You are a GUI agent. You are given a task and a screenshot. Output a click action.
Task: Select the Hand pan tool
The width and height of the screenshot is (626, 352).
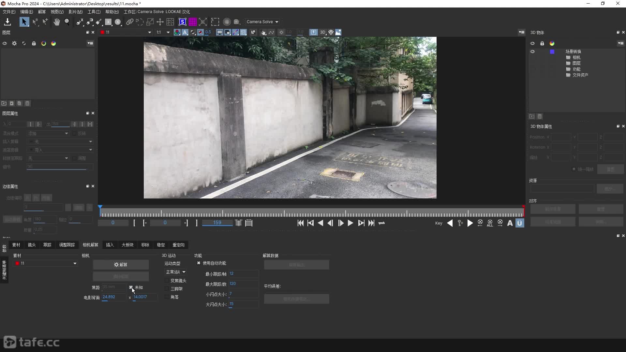57,22
